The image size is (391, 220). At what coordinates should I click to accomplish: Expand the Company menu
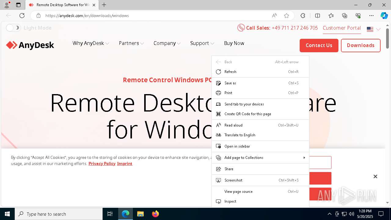(x=167, y=43)
